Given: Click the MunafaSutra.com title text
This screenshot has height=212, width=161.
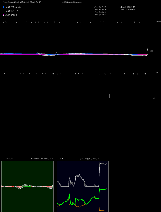Looking at the screenshot, I should click(75, 2).
